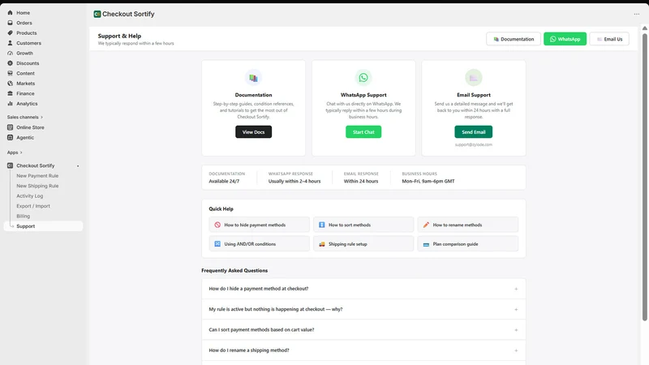The image size is (649, 365).
Task: Open How to rename methods help
Action: pos(468,225)
